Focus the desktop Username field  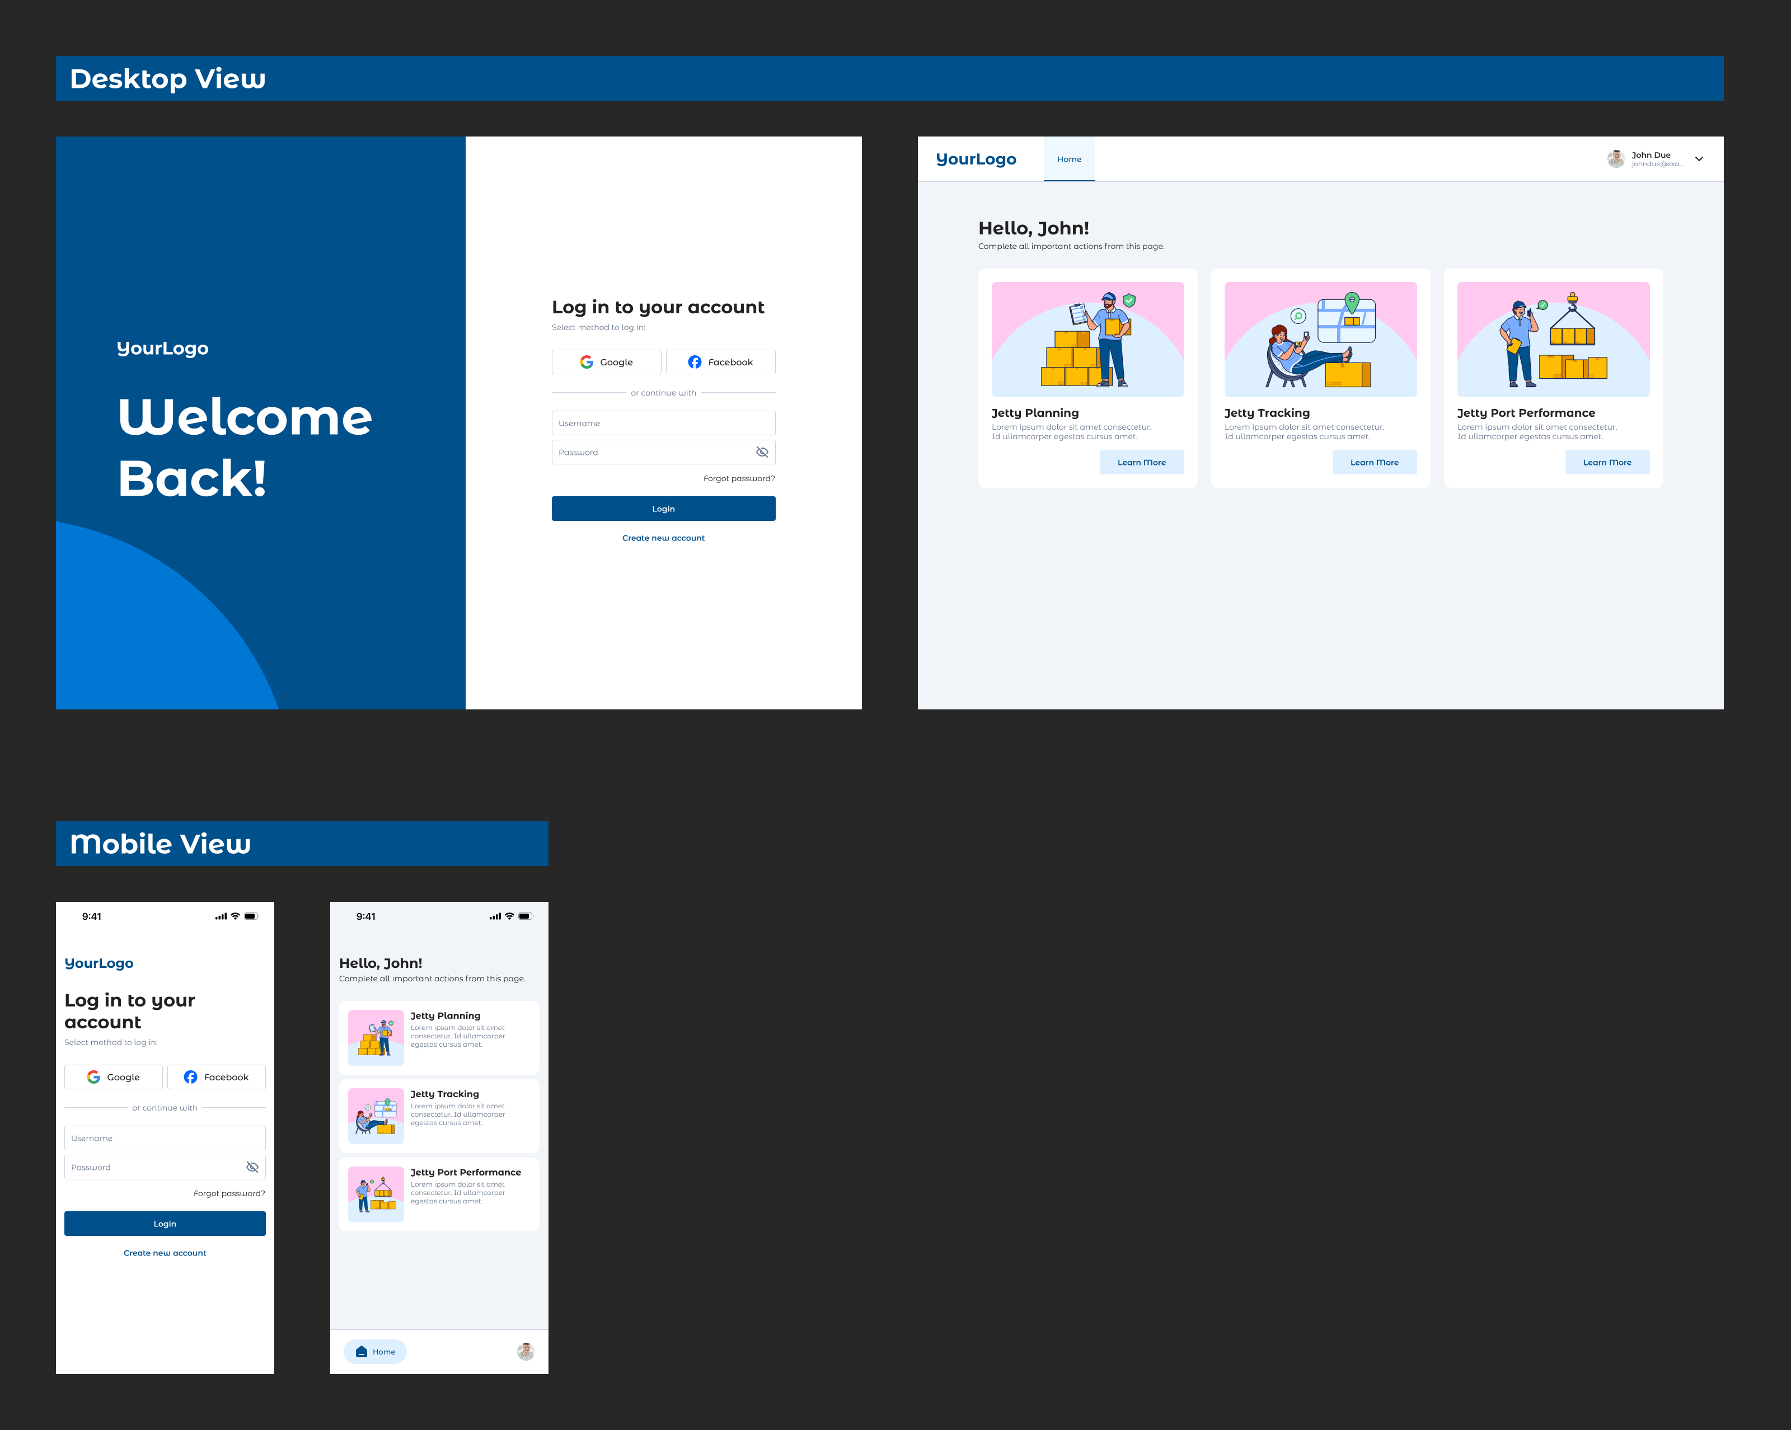click(x=663, y=424)
